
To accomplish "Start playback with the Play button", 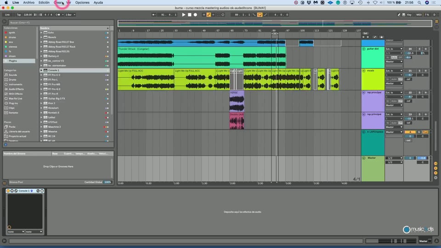I will click(184, 15).
